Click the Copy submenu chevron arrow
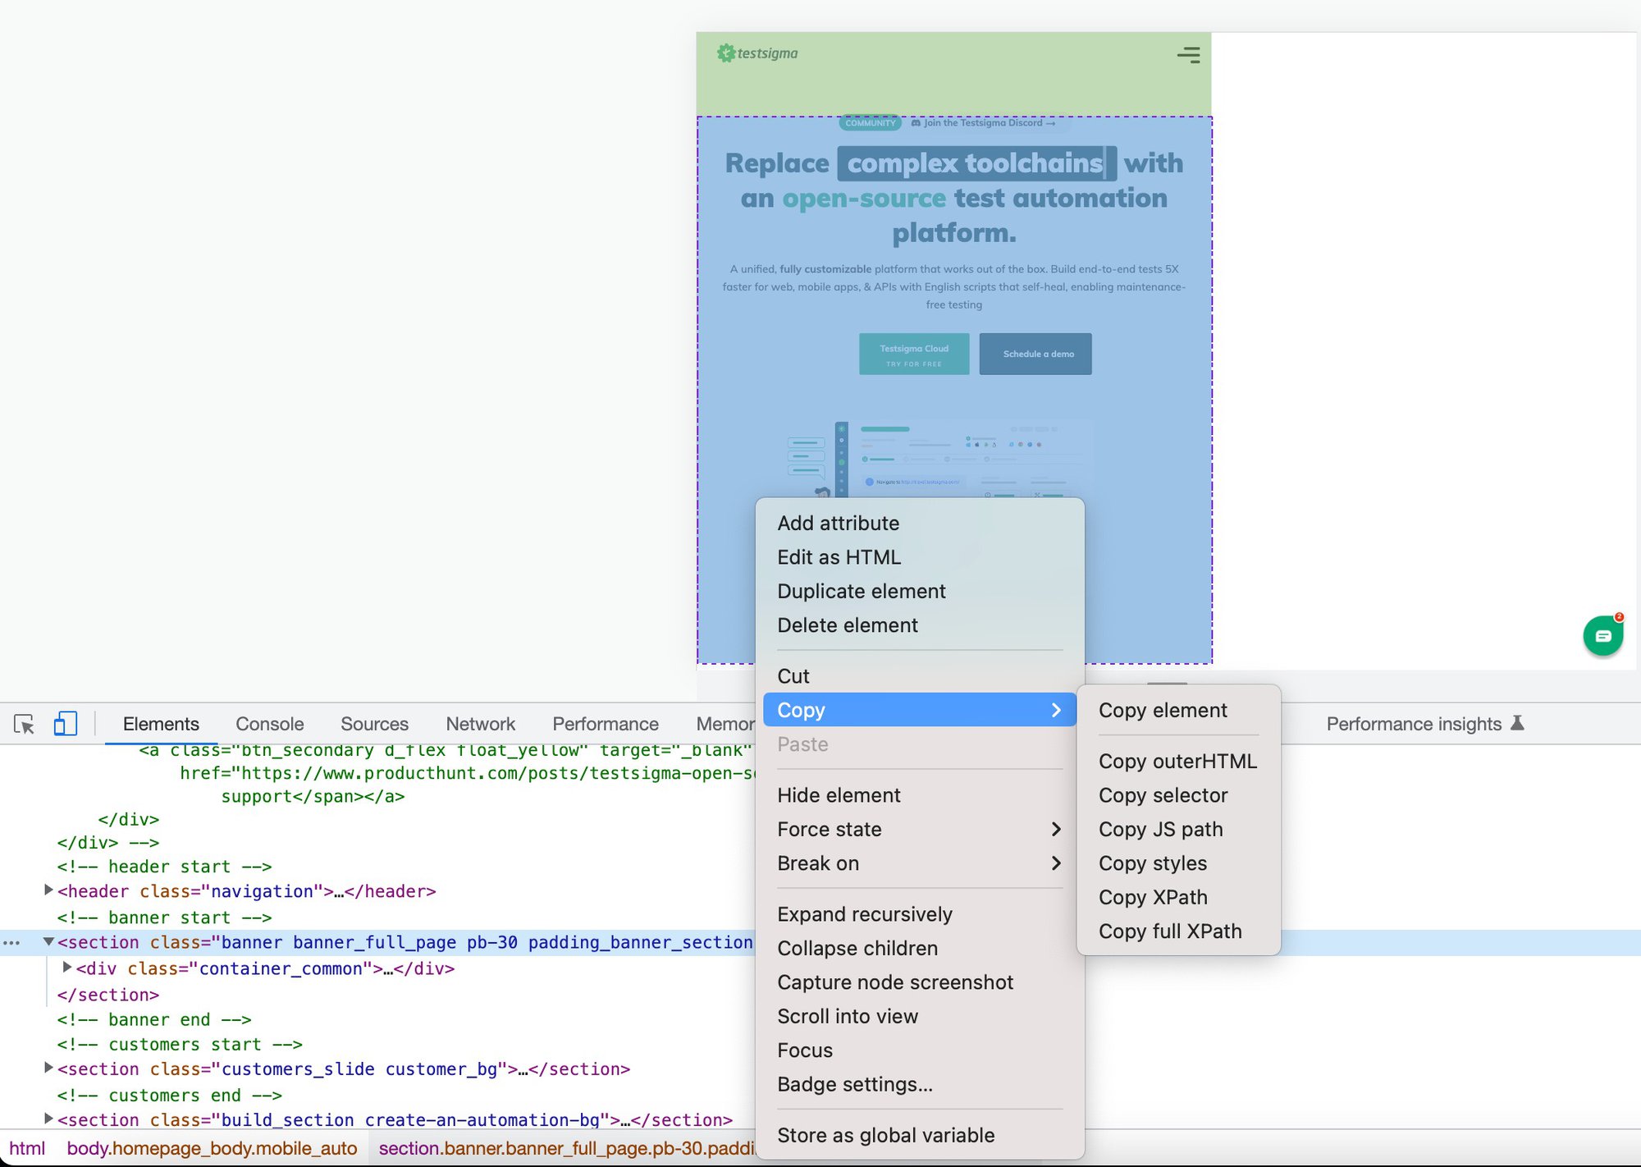 click(x=1056, y=710)
